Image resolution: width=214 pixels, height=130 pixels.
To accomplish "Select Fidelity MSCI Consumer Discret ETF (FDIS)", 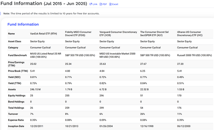I will [78, 34].
